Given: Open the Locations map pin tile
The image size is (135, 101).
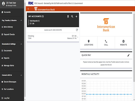Looking at the screenshot, I should pos(89,43).
